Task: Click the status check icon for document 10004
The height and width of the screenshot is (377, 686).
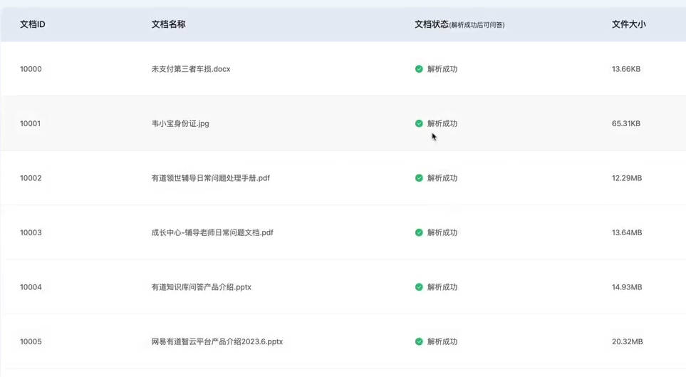Action: (x=419, y=286)
